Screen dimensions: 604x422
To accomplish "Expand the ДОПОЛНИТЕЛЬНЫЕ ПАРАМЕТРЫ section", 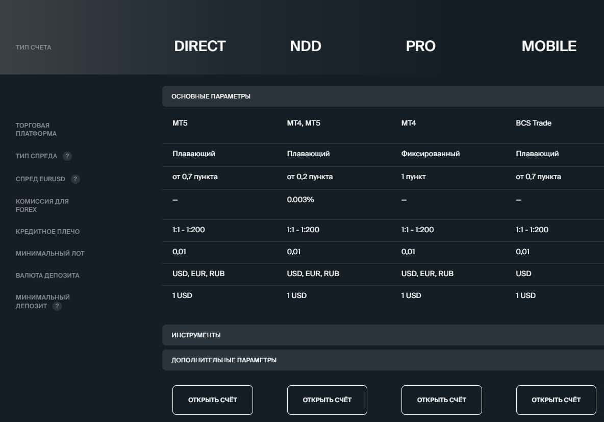I will [224, 360].
